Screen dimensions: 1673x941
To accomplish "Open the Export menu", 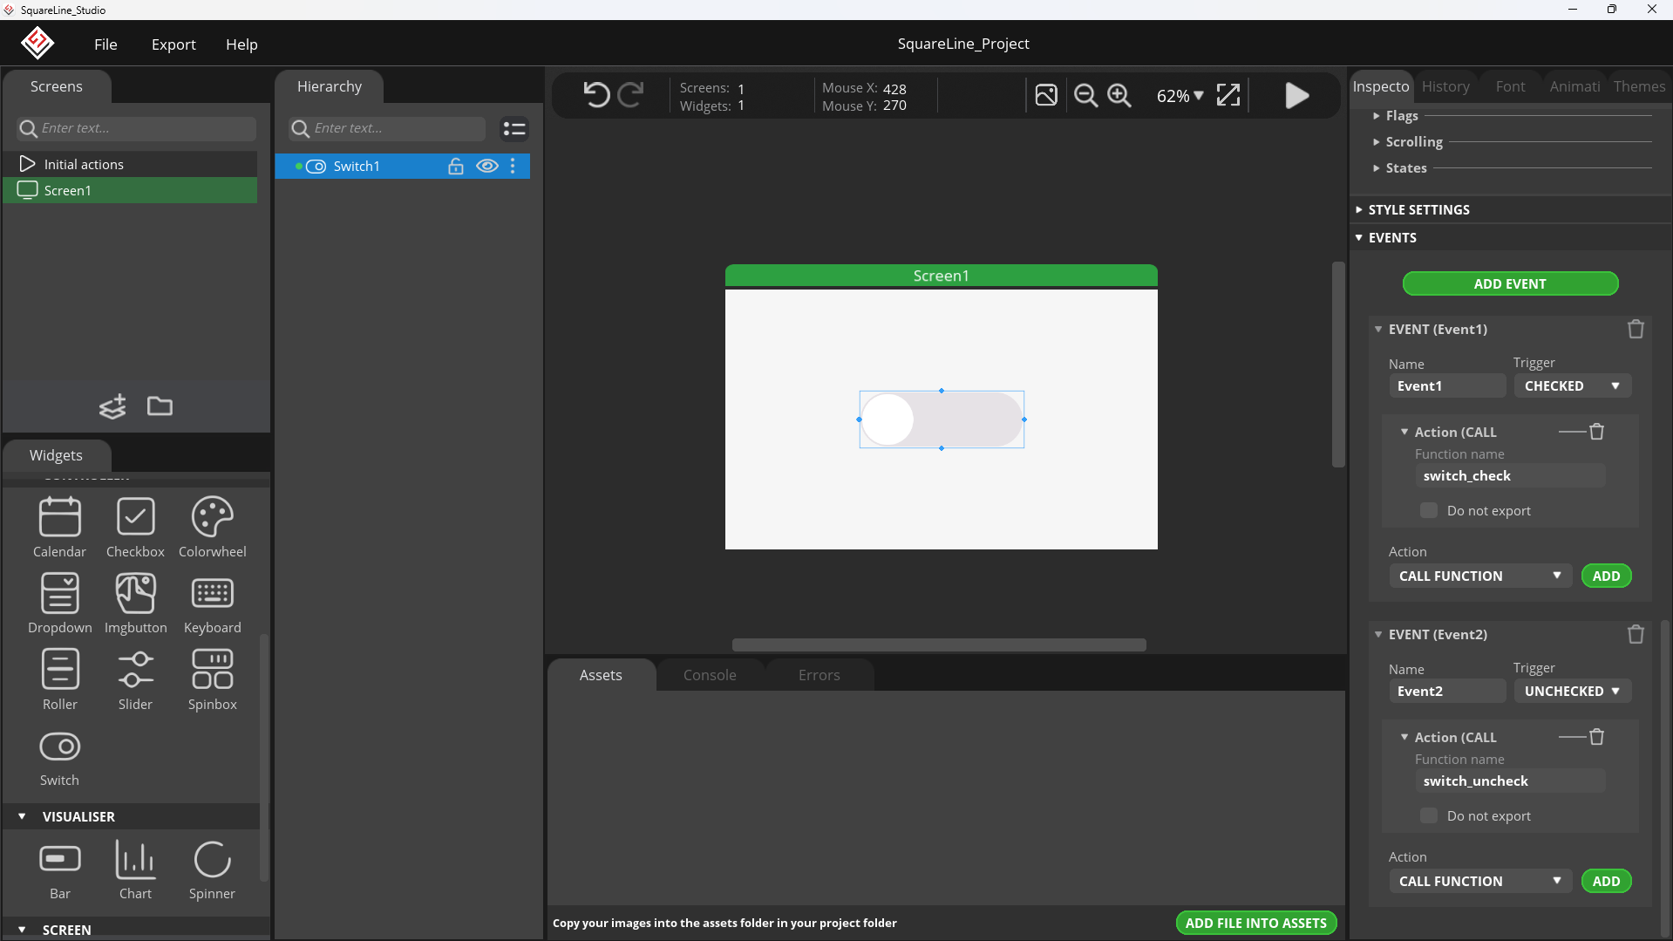I will pyautogui.click(x=173, y=44).
